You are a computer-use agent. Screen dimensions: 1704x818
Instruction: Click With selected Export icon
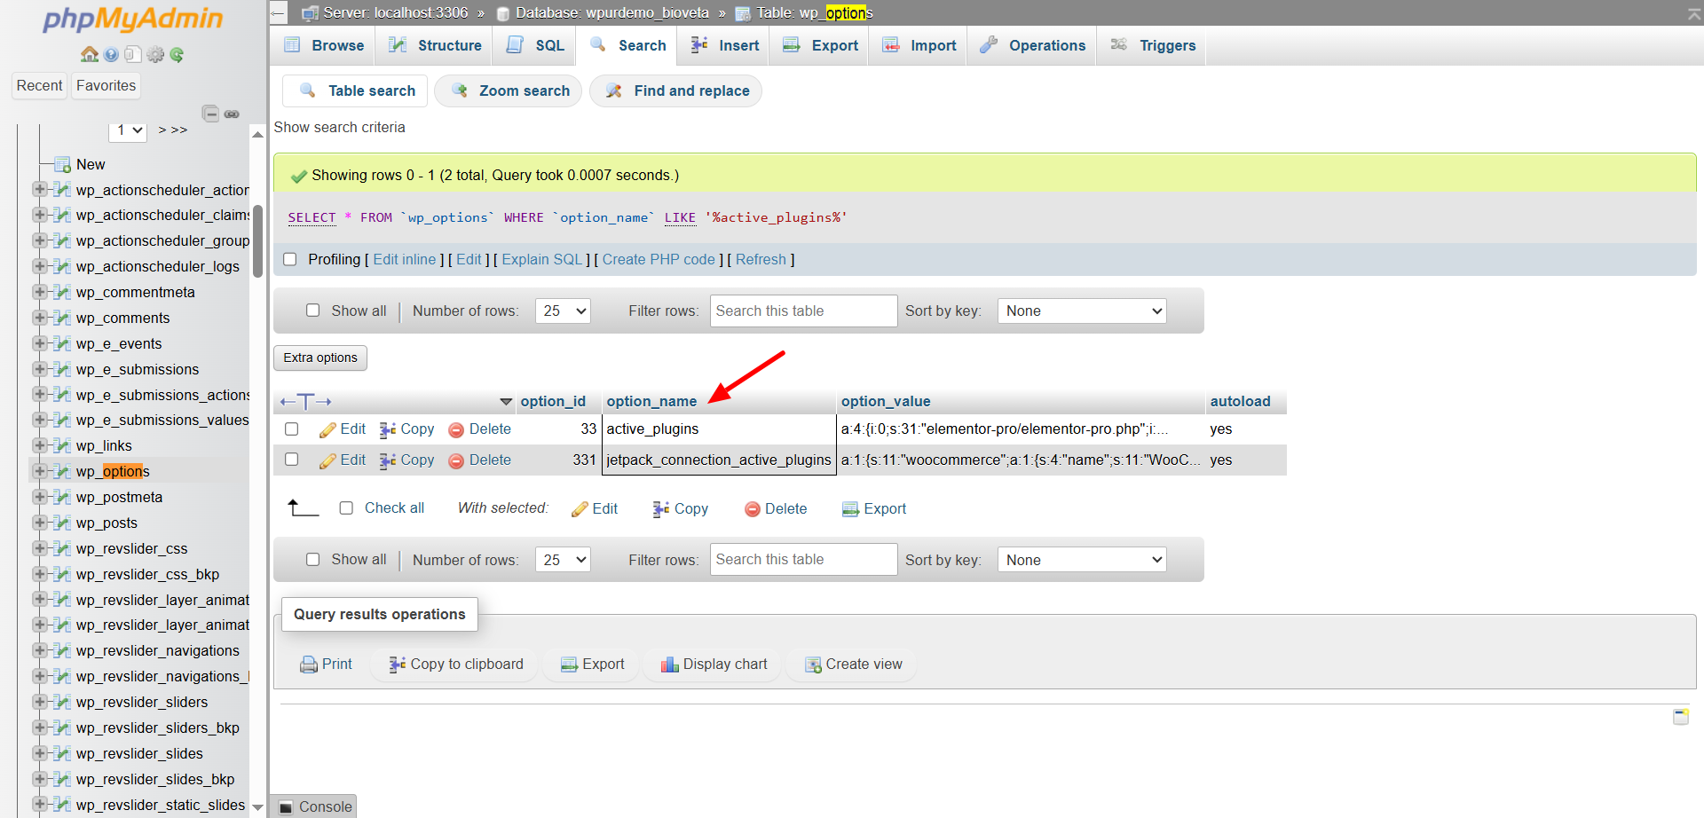850,509
